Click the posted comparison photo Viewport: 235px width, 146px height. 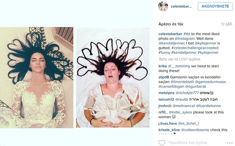tap(74, 77)
